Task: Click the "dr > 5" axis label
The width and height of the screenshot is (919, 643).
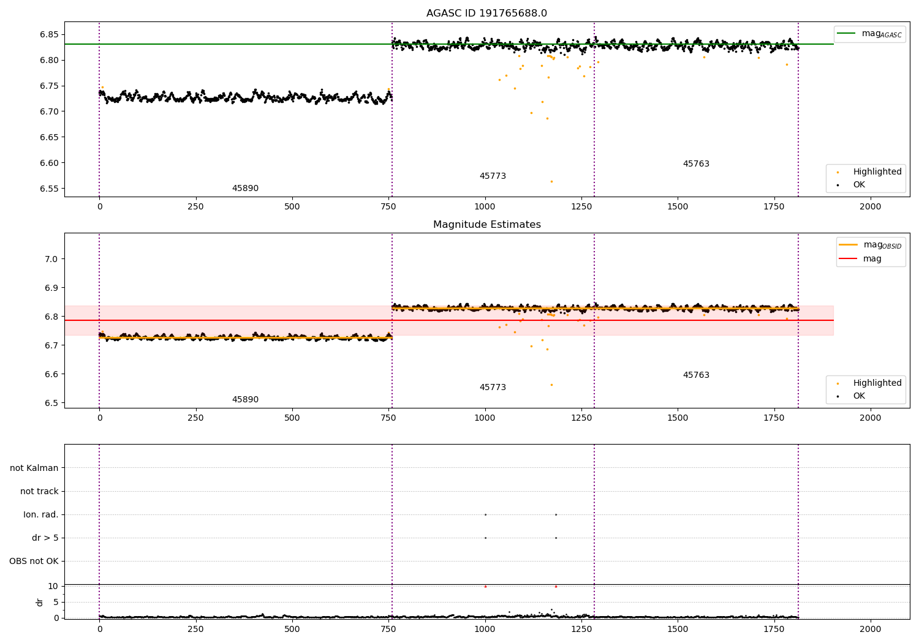Action: click(x=45, y=538)
